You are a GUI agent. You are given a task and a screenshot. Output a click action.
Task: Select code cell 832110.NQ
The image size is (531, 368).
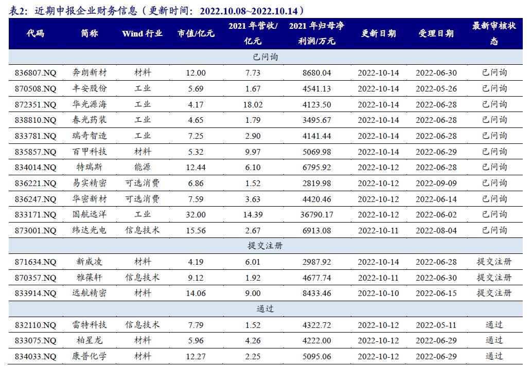(x=36, y=325)
